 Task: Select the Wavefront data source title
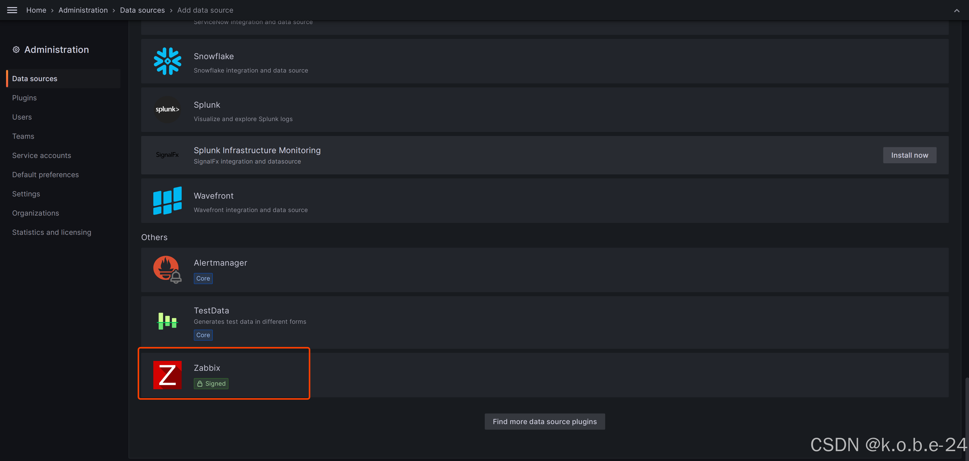214,196
